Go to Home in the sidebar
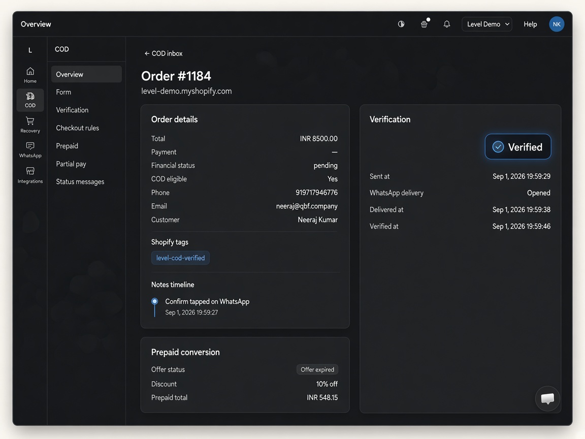Image resolution: width=585 pixels, height=439 pixels. 30,75
